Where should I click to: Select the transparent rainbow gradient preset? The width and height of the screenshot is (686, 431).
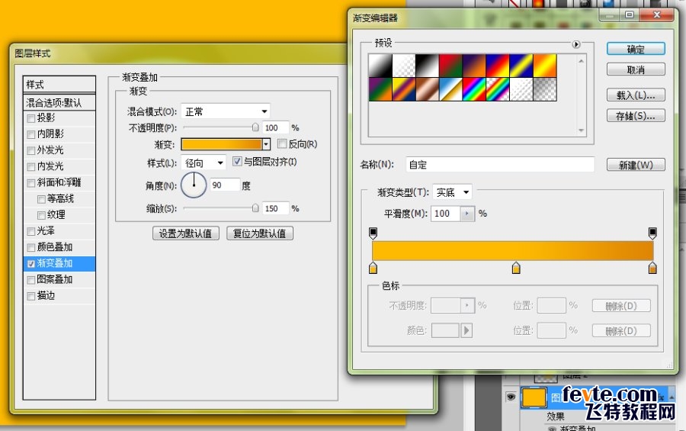point(498,89)
